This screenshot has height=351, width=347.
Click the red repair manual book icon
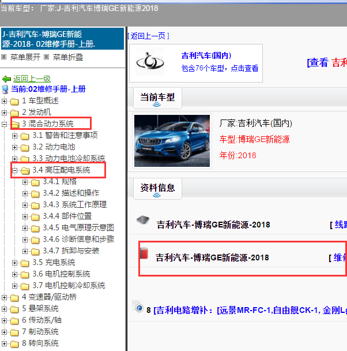[x=144, y=253]
